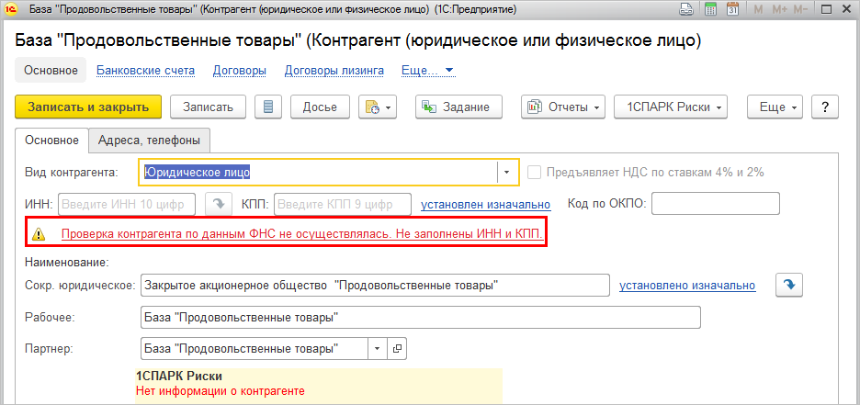Click the fill-by-INN arrow icon
The width and height of the screenshot is (860, 405).
pyautogui.click(x=218, y=203)
